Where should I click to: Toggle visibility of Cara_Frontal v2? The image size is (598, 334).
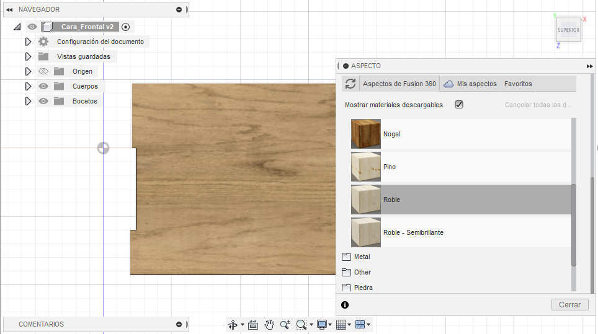(x=32, y=27)
